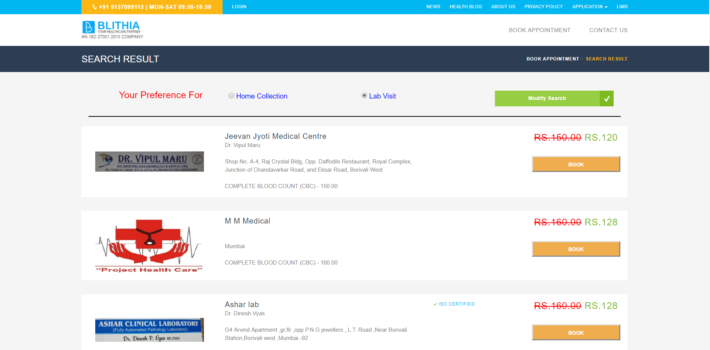The image size is (710, 350).
Task: Click the M M Medical title
Action: (247, 221)
